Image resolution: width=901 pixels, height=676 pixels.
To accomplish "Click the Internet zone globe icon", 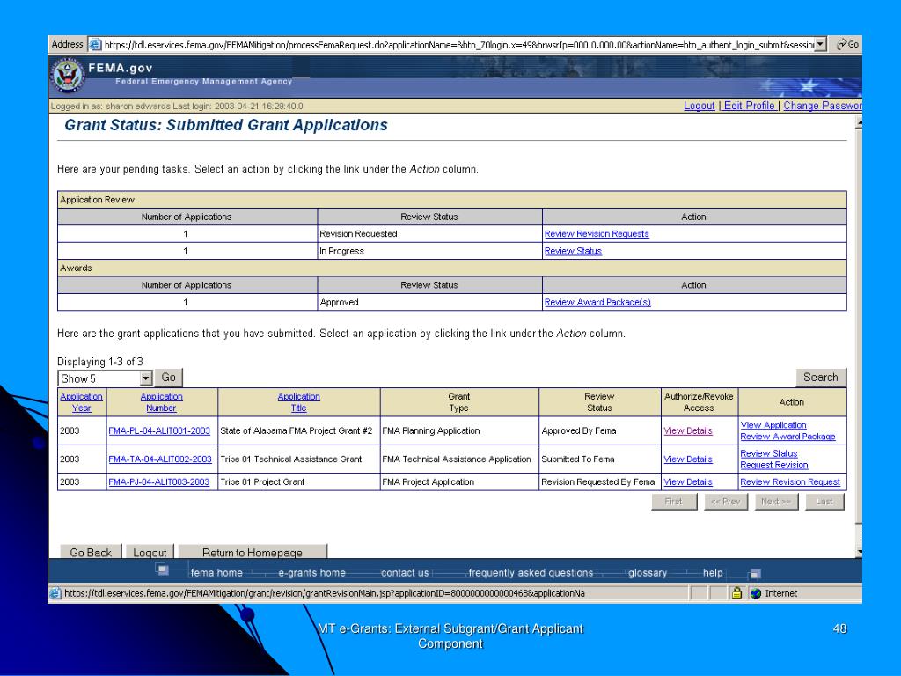I will pyautogui.click(x=756, y=593).
